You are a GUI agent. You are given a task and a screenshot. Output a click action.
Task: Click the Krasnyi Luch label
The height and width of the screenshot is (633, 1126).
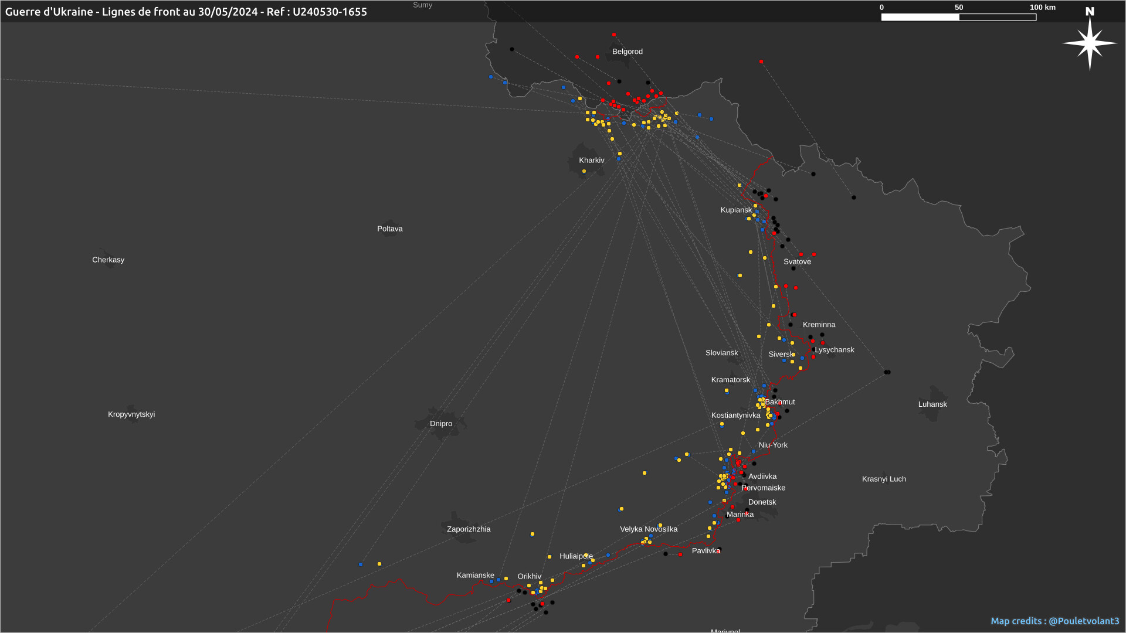pos(883,479)
